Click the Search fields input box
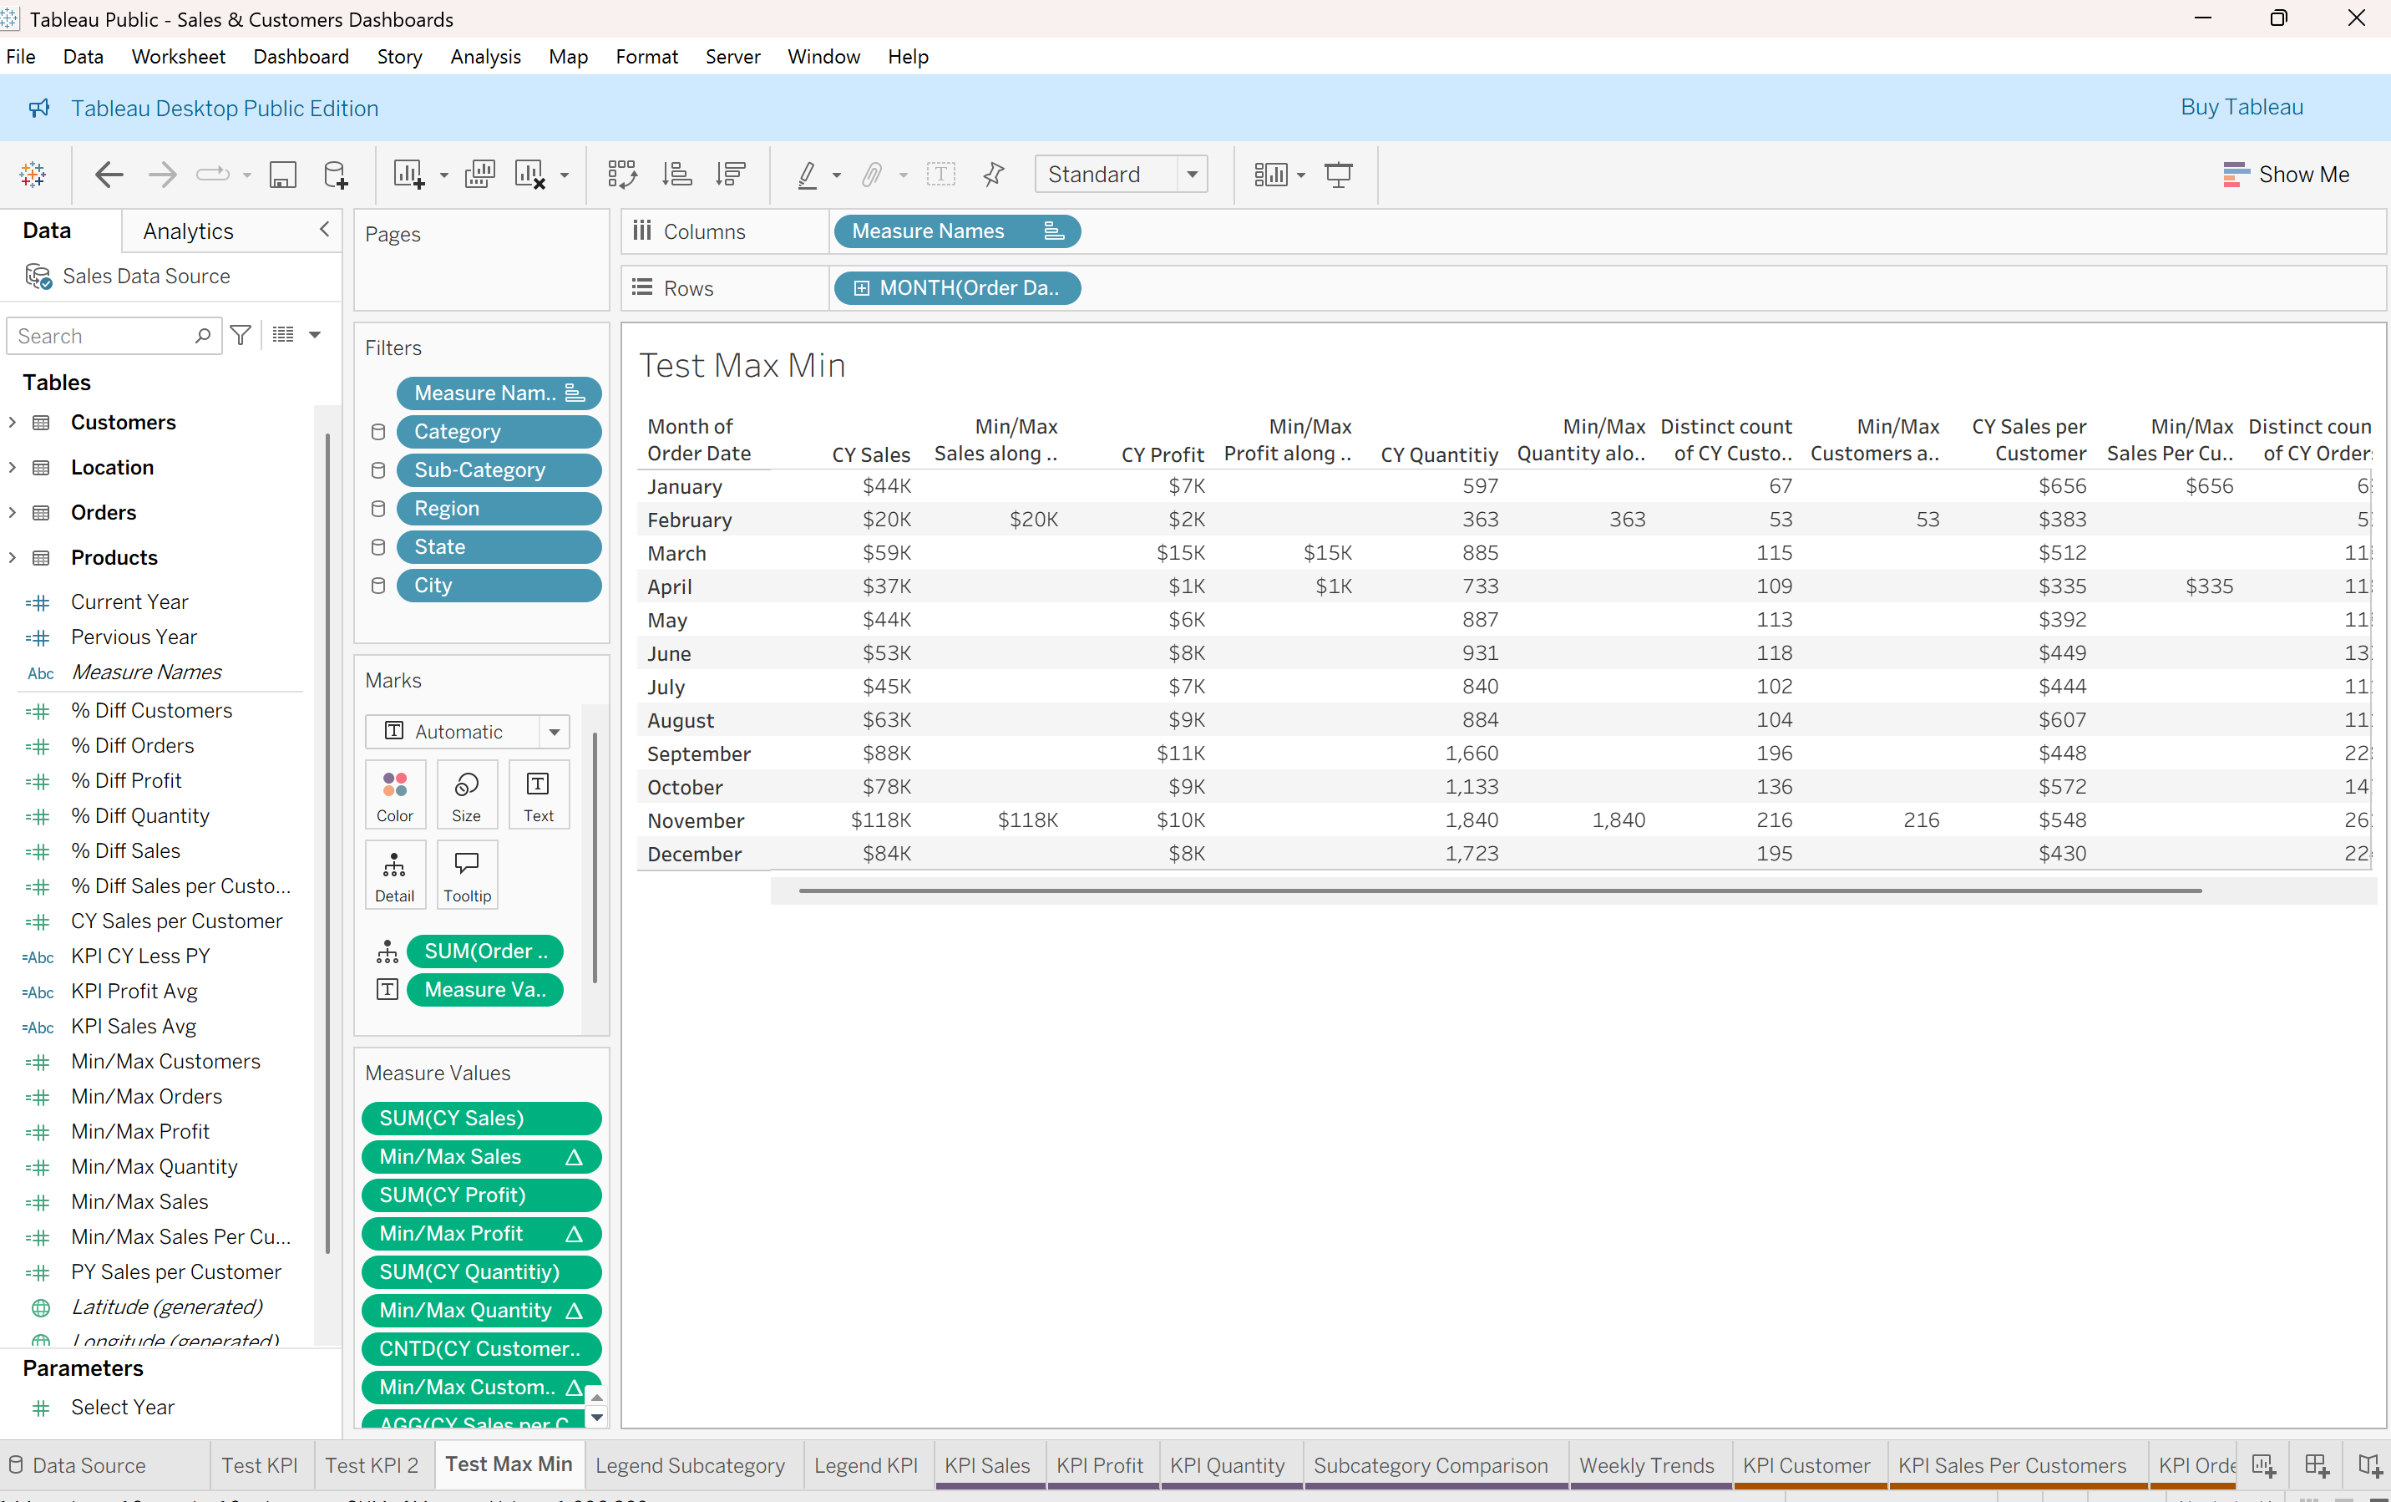This screenshot has height=1502, width=2391. click(x=114, y=336)
